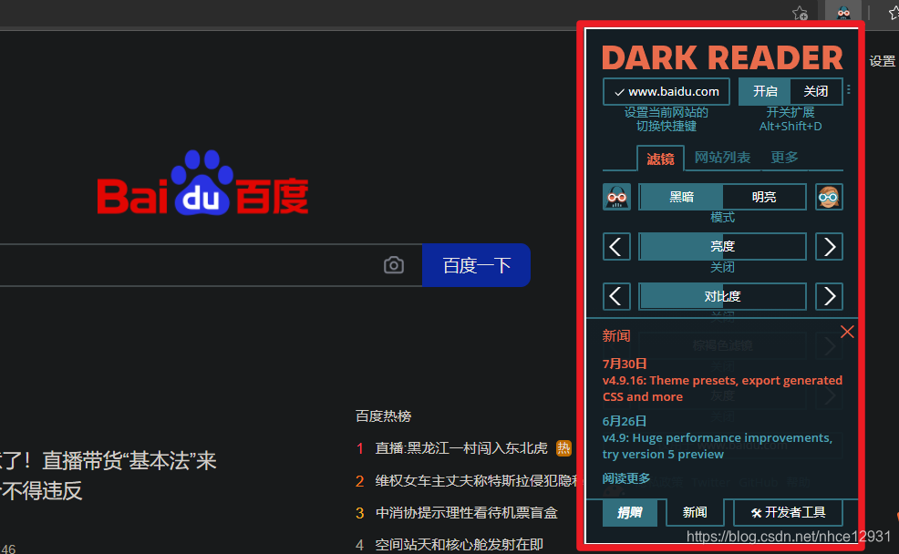This screenshot has width=899, height=554.
Task: Click the add-to-favorites star icon
Action: (x=800, y=13)
